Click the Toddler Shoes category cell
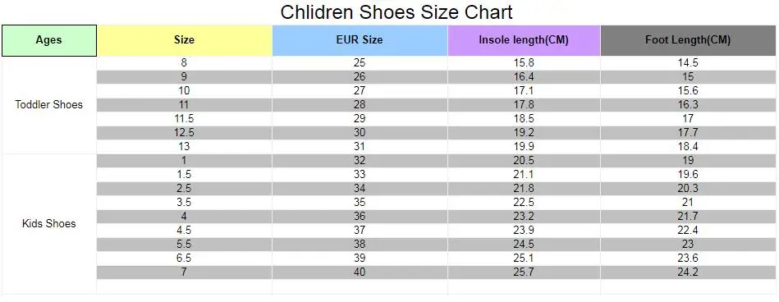The image size is (779, 302). [x=48, y=105]
